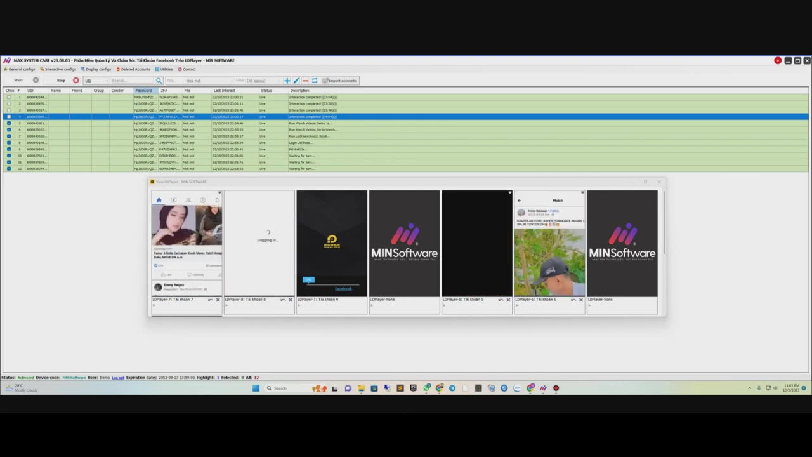The height and width of the screenshot is (457, 812).
Task: Click the red record icon in taskbar
Action: pyautogui.click(x=556, y=388)
